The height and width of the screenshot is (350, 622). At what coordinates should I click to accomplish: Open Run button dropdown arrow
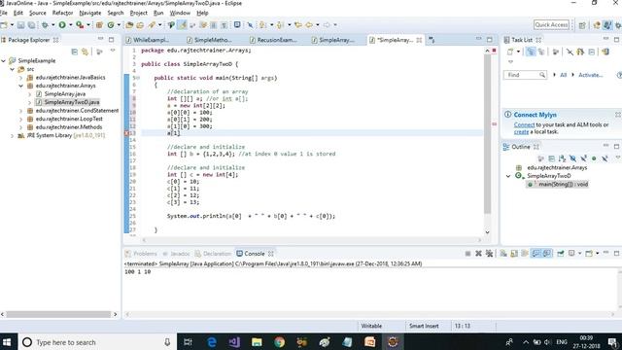click(70, 25)
